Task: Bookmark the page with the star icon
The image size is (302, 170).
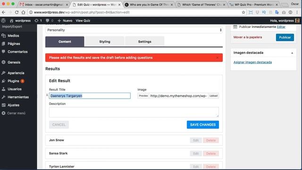Action: tap(243, 12)
